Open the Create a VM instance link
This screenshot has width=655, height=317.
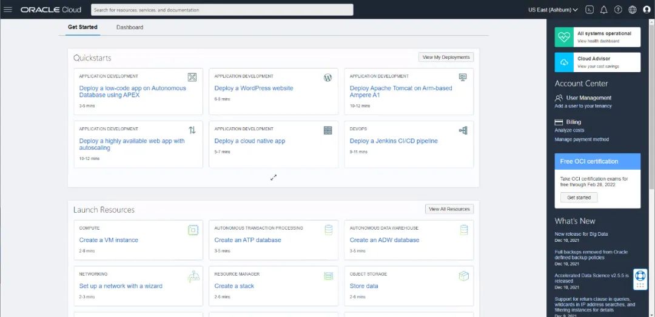[x=109, y=240]
